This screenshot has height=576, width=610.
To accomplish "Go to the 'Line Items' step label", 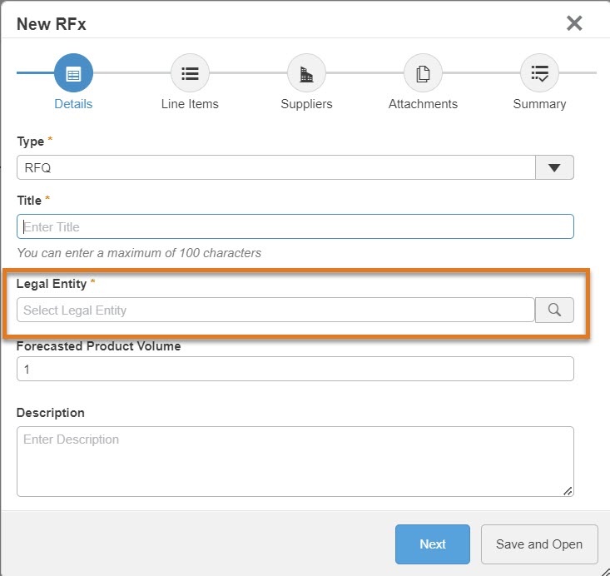I will coord(190,104).
